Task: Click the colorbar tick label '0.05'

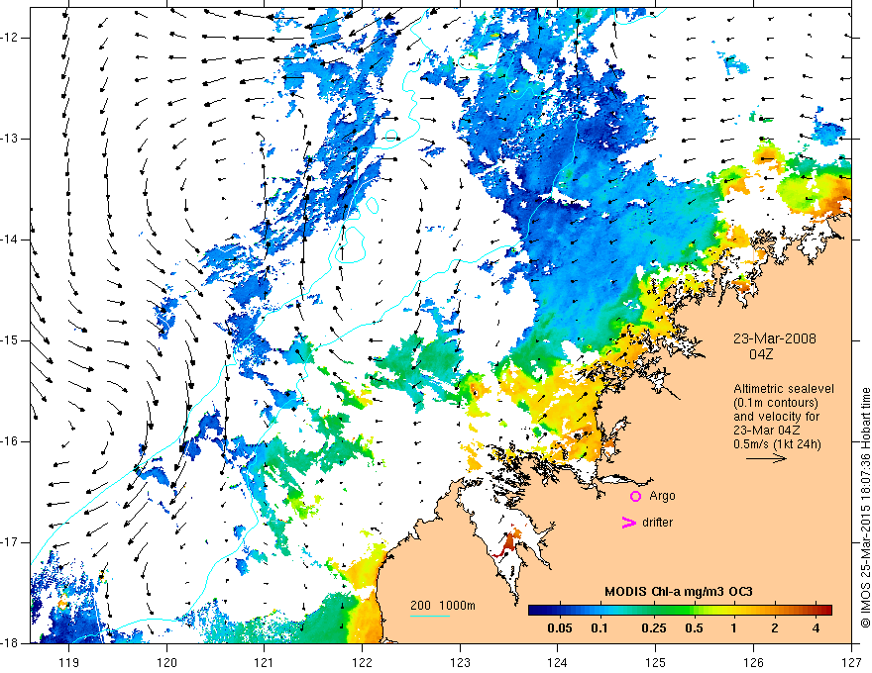Action: click(x=560, y=628)
